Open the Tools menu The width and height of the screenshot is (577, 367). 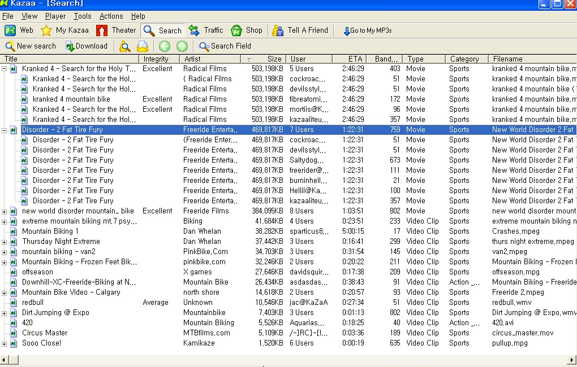82,16
